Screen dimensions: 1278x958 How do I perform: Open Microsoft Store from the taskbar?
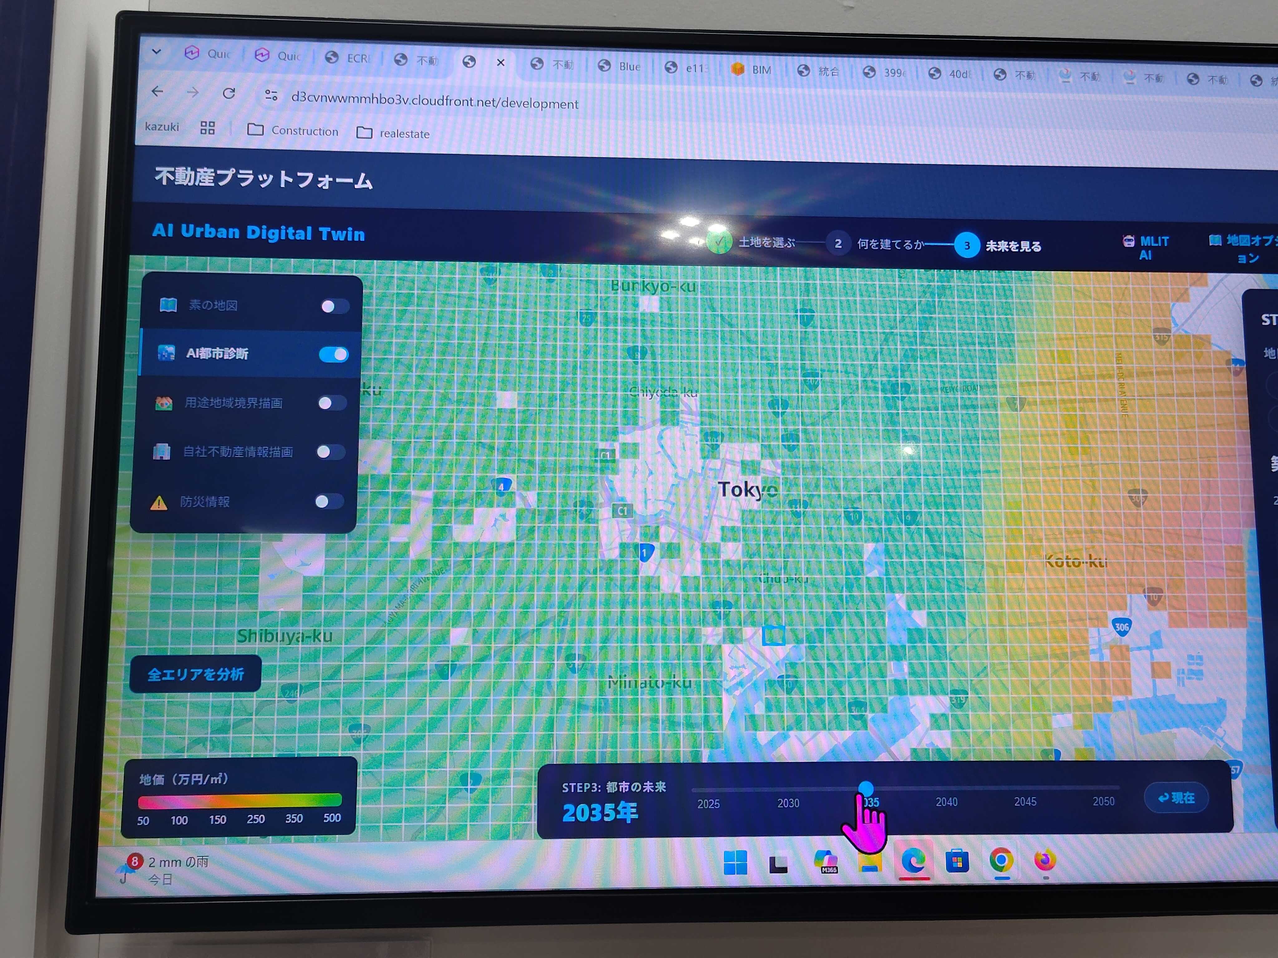(957, 862)
